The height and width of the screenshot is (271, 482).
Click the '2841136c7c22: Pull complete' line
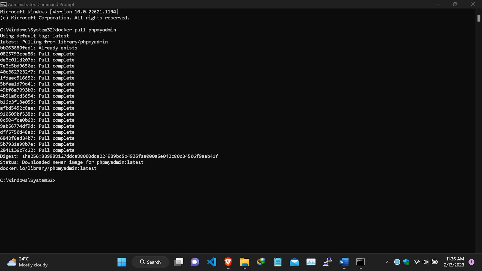(37, 150)
